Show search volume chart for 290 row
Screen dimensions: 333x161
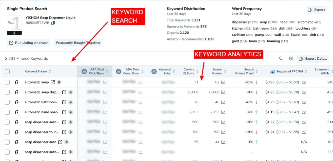tap(223, 132)
